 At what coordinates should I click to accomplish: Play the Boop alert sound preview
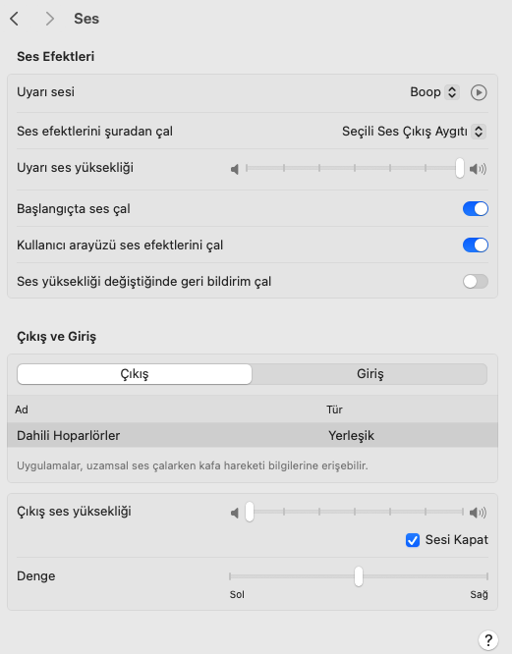pyautogui.click(x=479, y=92)
